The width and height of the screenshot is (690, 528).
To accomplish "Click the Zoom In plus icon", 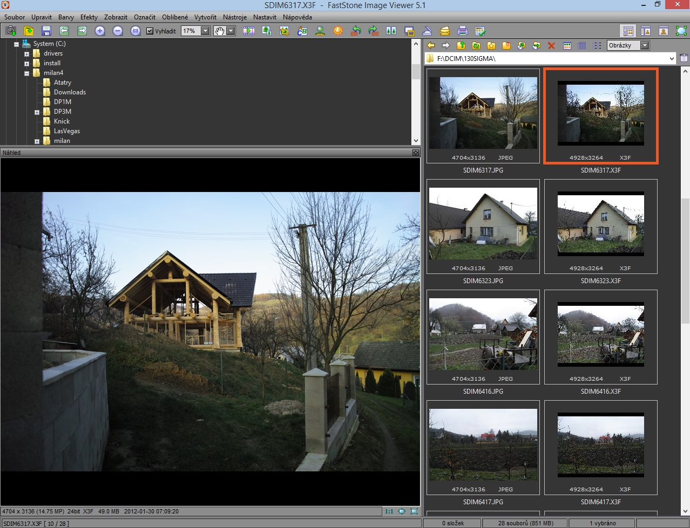I will point(100,31).
